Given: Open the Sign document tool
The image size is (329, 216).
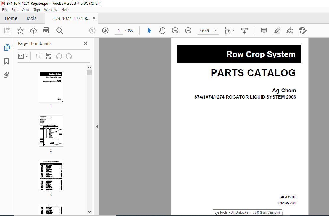Looking at the screenshot, I should 290,30.
